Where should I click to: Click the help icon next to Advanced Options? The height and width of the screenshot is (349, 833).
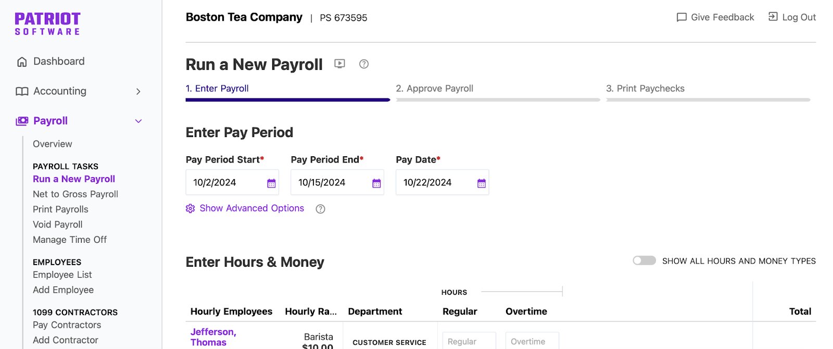[x=321, y=209]
